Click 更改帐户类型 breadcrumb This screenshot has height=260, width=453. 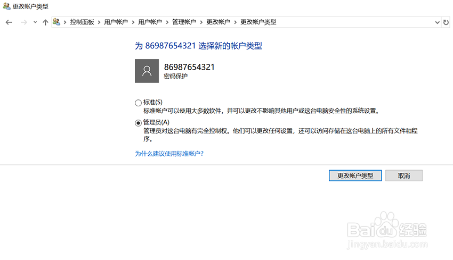(258, 22)
